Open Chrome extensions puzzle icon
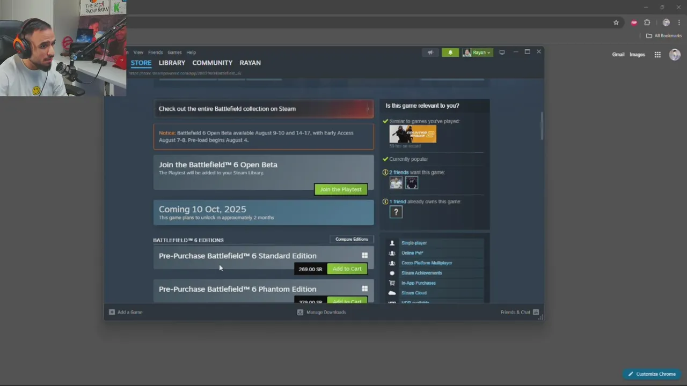This screenshot has width=687, height=386. point(647,23)
